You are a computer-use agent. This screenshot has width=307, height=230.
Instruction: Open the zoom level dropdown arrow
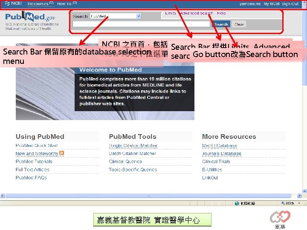click(x=299, y=203)
